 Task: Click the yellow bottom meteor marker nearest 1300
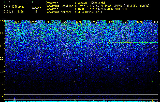pos(152,100)
